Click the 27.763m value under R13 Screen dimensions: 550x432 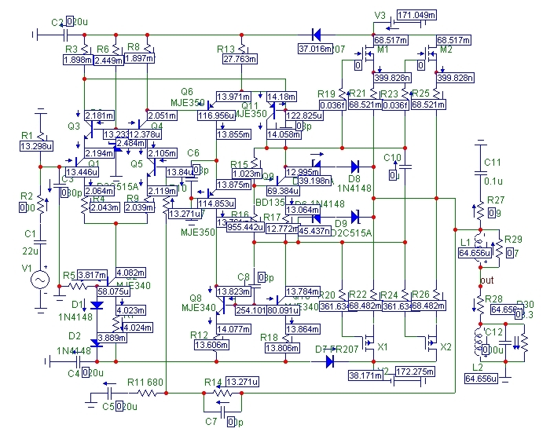click(x=240, y=59)
